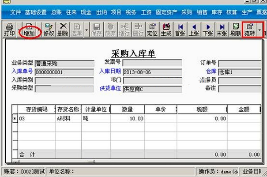This screenshot has height=177, width=267.
Task: Click the 刷新 (Refresh) toolbar icon
Action: [236, 30]
